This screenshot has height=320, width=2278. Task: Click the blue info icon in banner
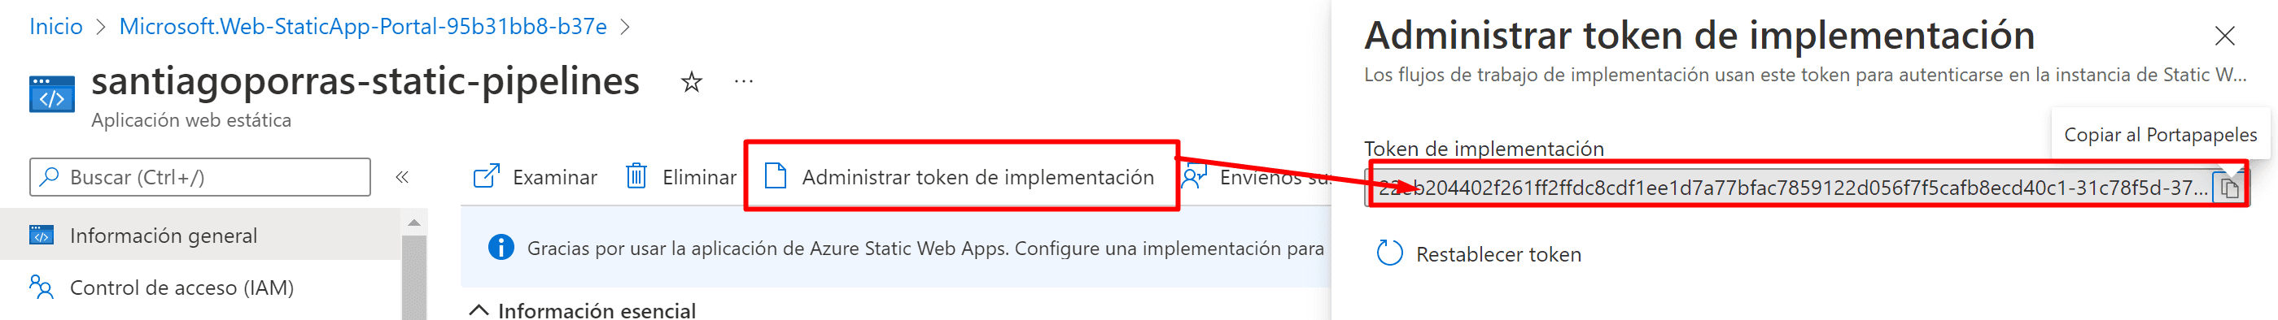(x=501, y=248)
